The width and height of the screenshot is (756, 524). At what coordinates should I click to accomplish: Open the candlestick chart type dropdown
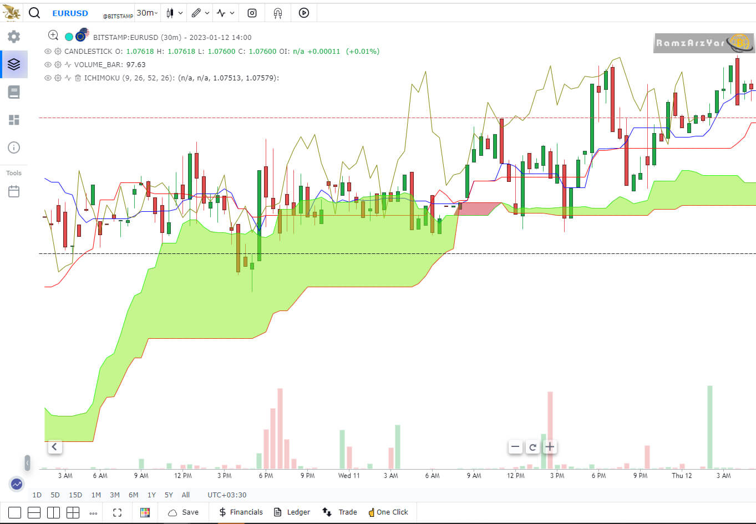tap(174, 13)
